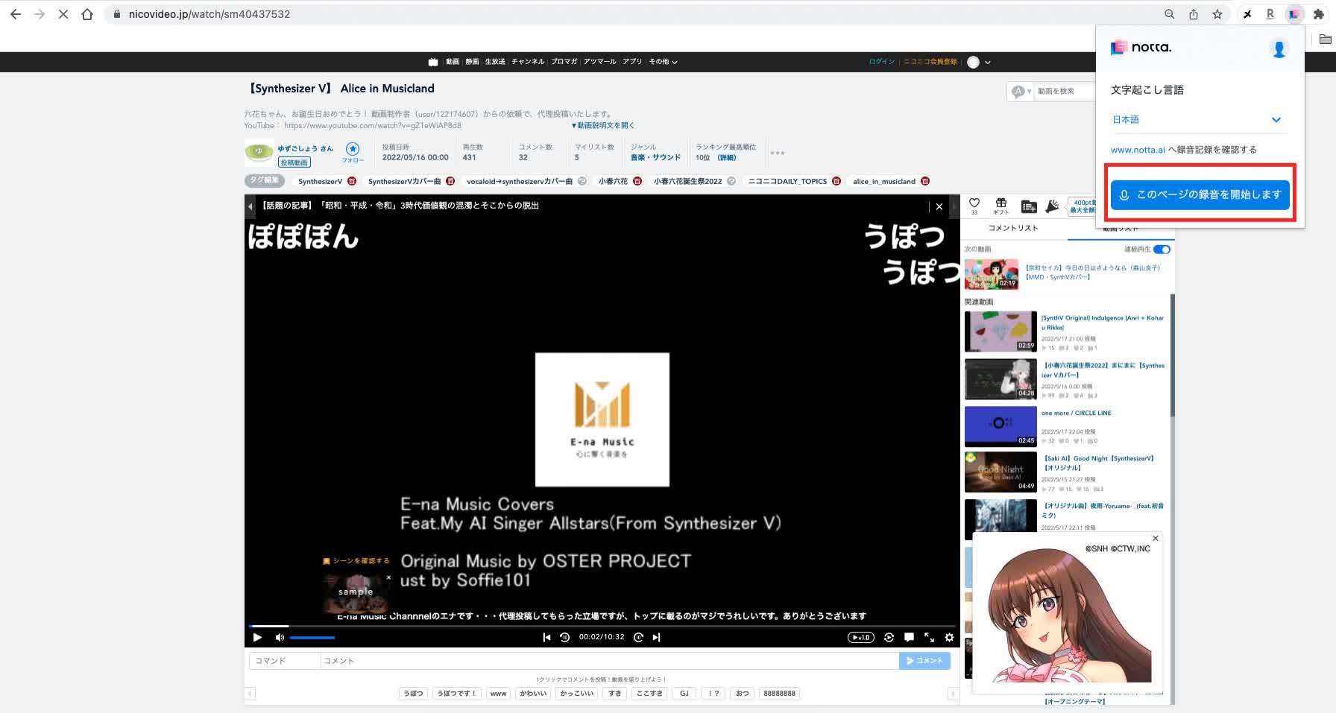Viewport: 1336px width, 713px height.
Task: Open the ニコニコ会員登録 registration link
Action: (930, 62)
